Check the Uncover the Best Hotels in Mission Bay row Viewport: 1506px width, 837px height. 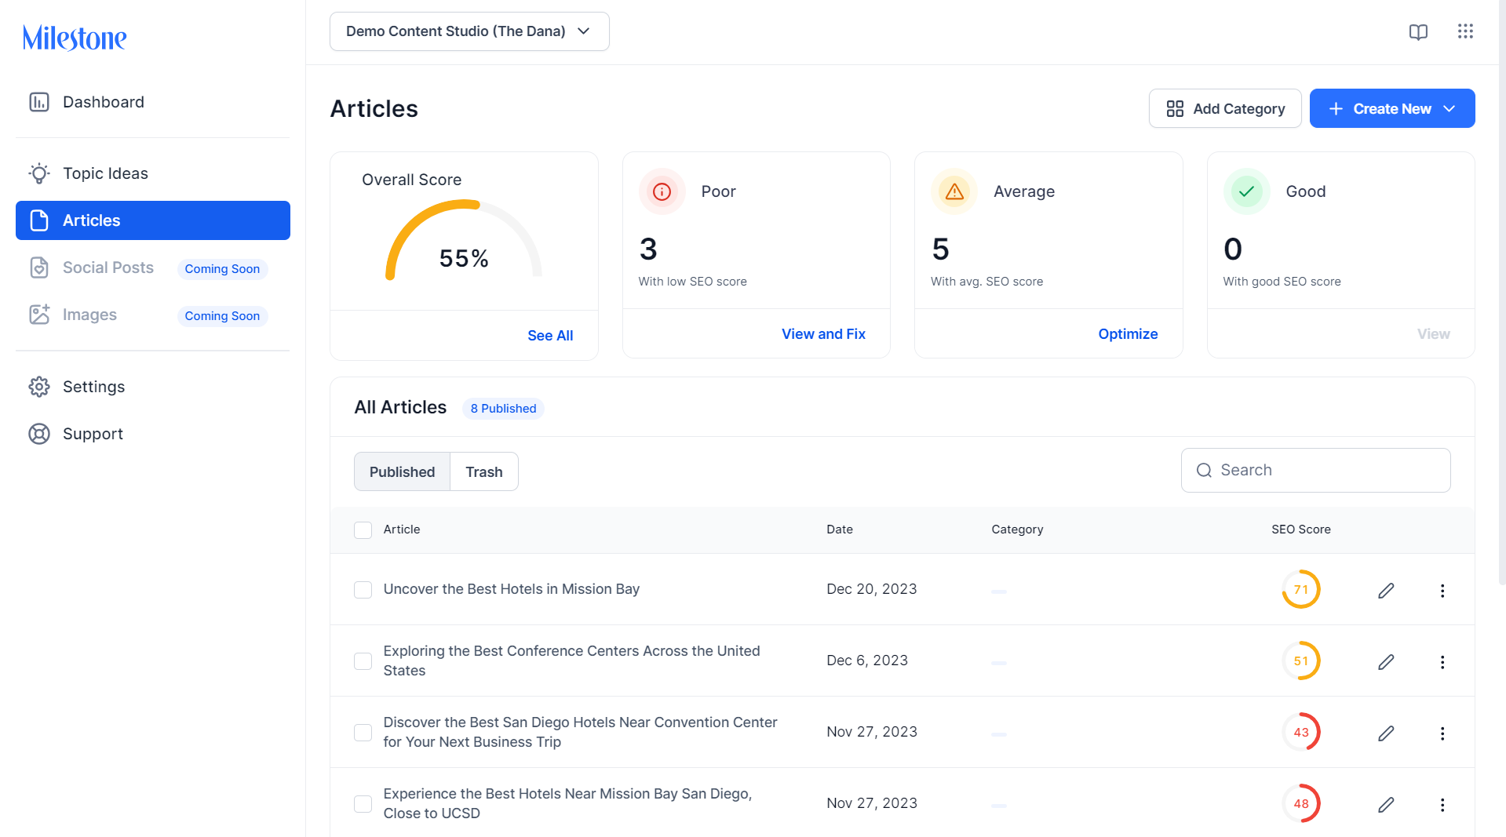click(363, 590)
